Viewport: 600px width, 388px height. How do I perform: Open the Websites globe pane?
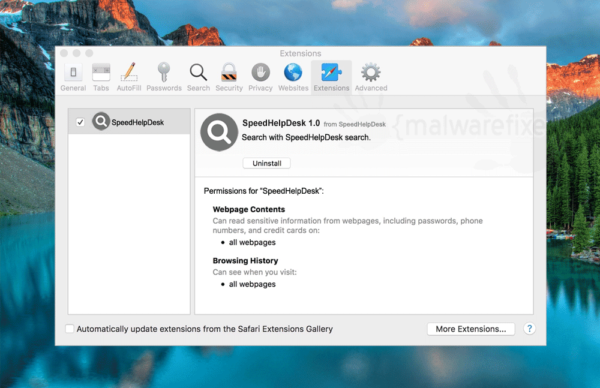293,77
